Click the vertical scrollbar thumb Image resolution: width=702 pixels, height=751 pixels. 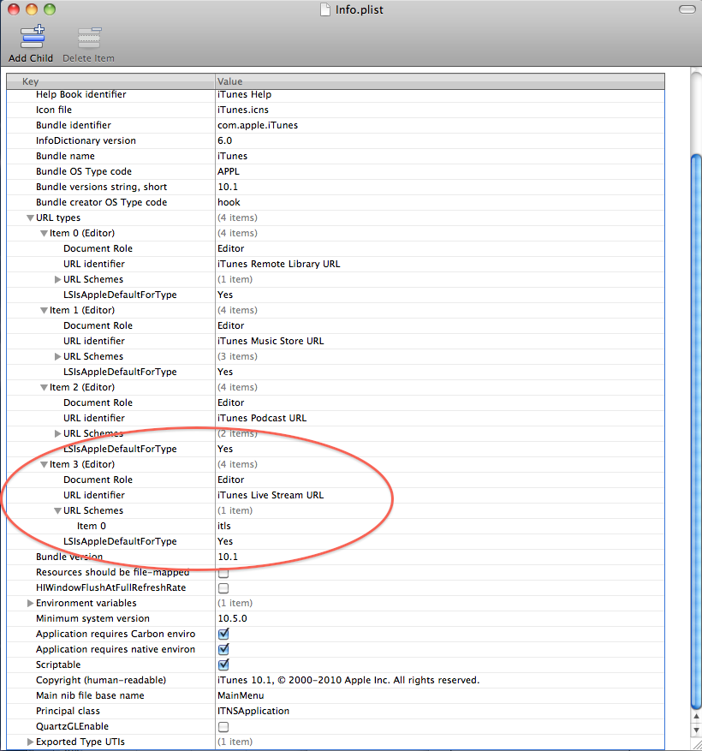click(696, 431)
